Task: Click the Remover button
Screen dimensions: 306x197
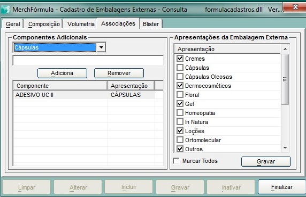Action: pyautogui.click(x=119, y=73)
